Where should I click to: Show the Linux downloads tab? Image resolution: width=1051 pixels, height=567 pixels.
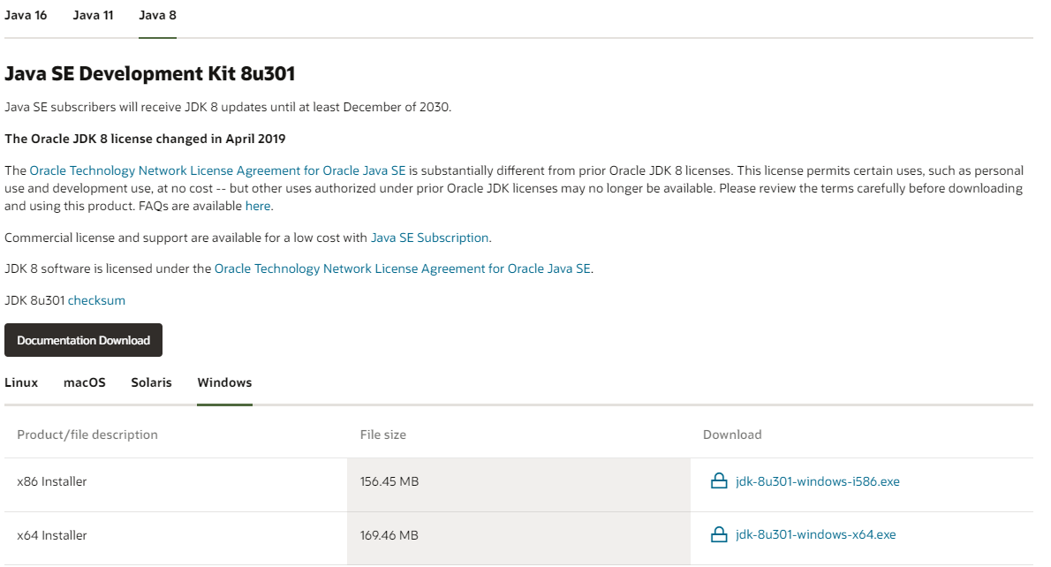coord(21,382)
